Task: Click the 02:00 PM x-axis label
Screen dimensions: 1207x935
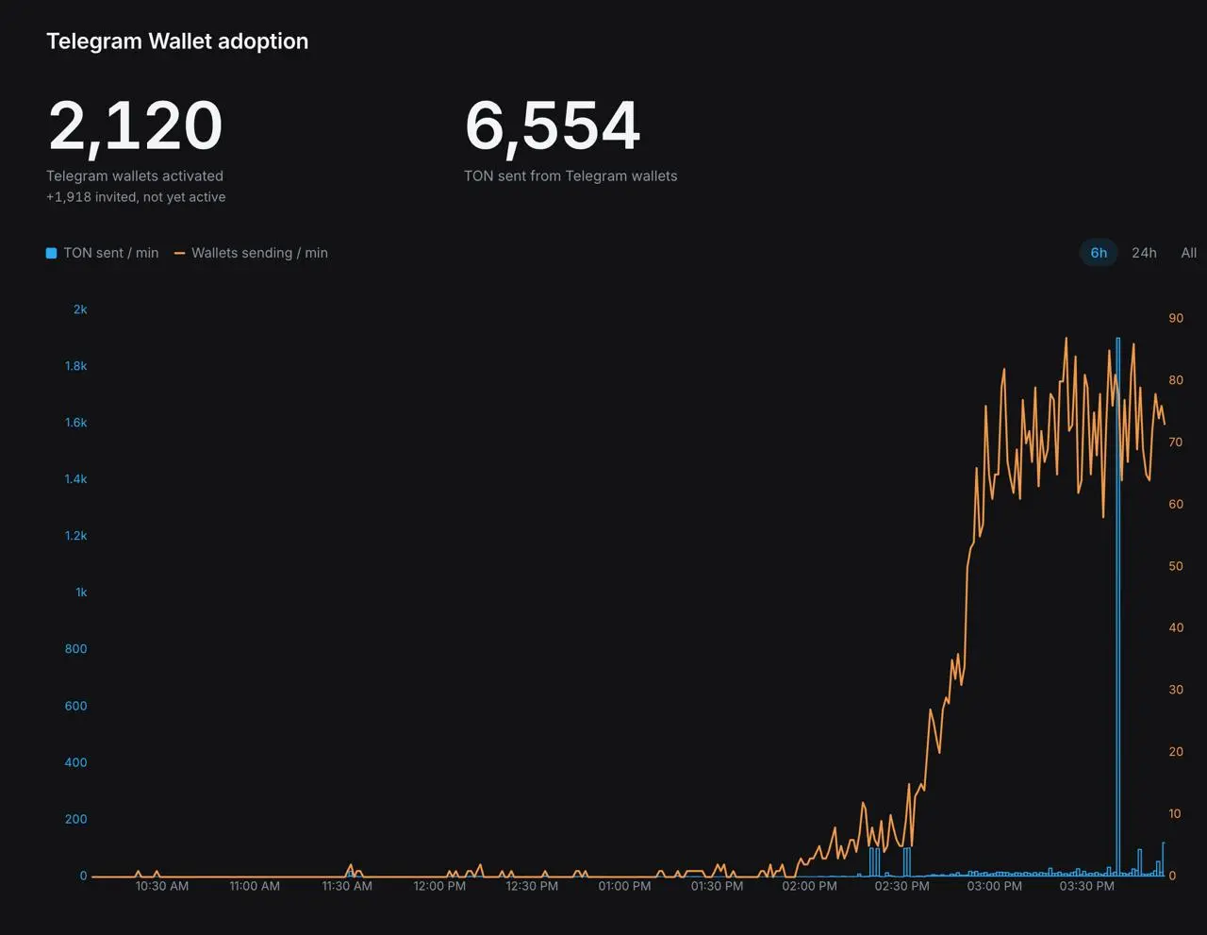Action: [809, 886]
